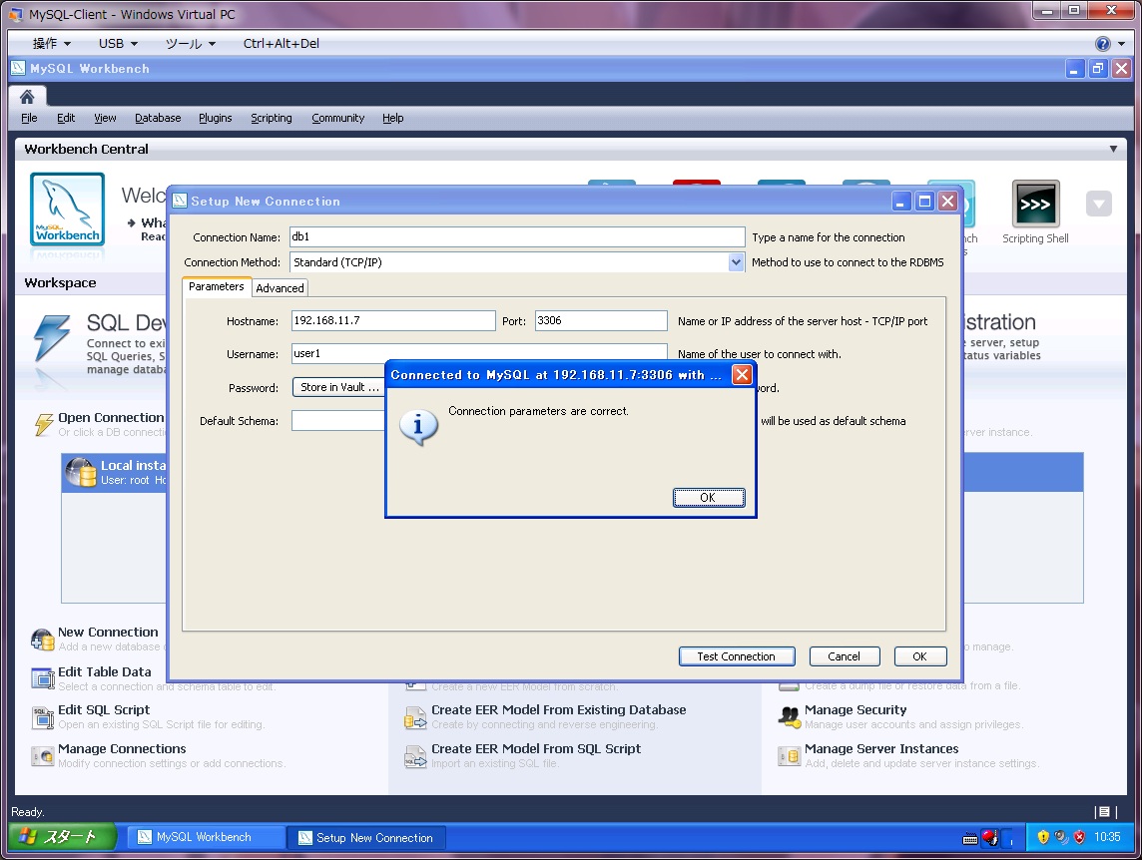Click the yellow security shield tray icon
1142x860 pixels.
1043,837
